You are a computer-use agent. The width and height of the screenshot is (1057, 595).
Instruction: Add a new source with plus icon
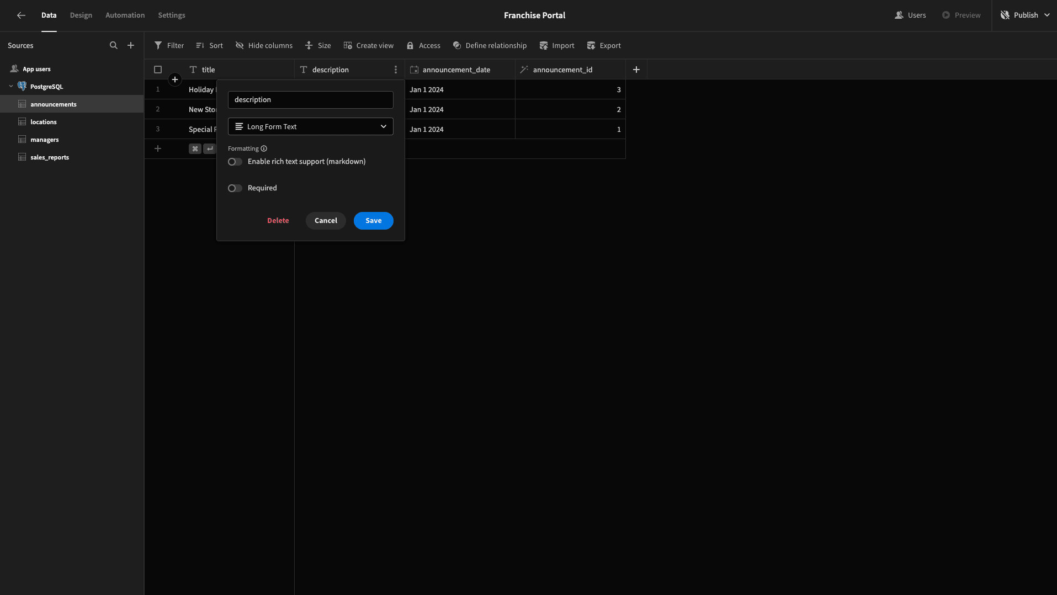coord(131,45)
